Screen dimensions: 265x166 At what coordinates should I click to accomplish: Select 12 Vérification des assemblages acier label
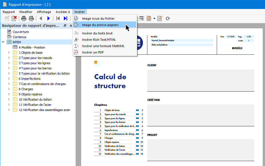pos(44,110)
